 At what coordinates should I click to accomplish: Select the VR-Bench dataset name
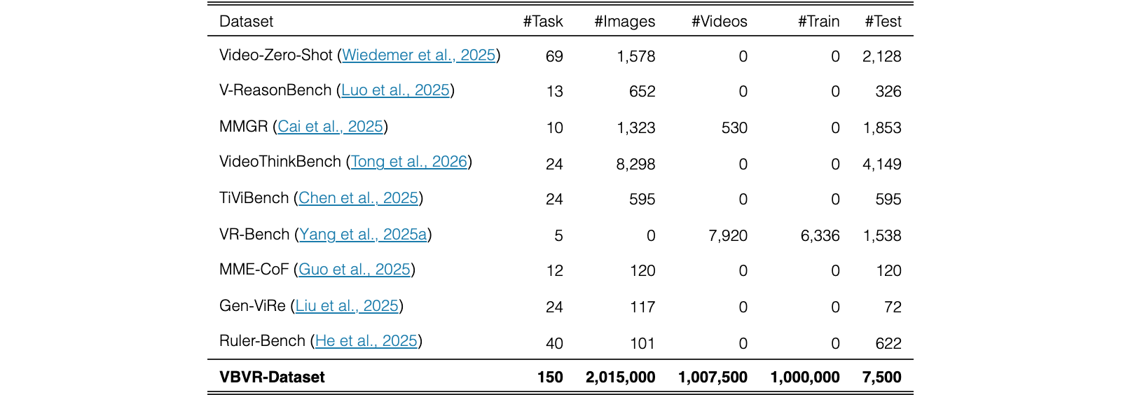pyautogui.click(x=254, y=235)
